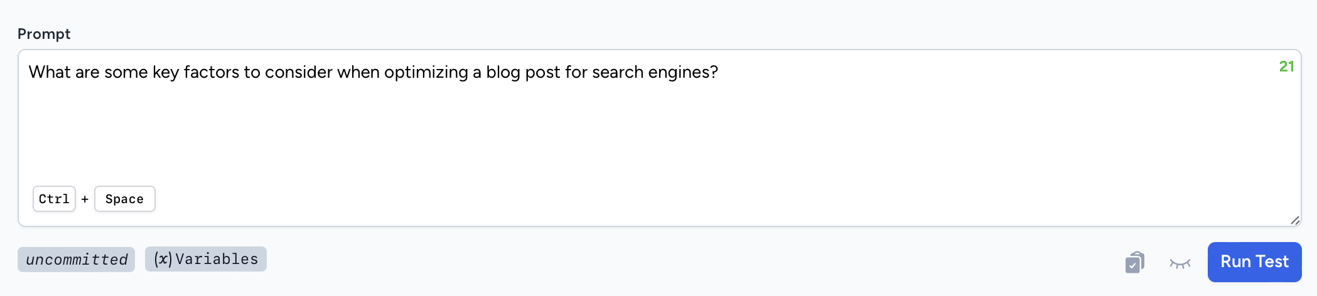Place cursor on the word "factors"
1317x296 pixels.
[211, 72]
